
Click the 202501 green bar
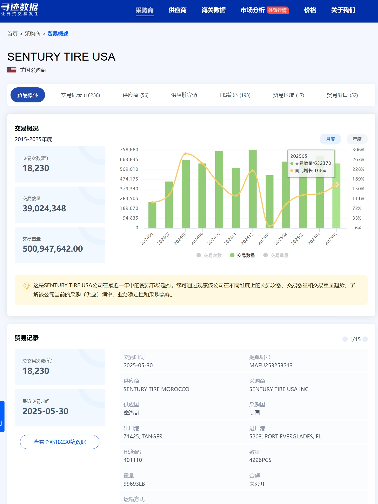click(269, 202)
